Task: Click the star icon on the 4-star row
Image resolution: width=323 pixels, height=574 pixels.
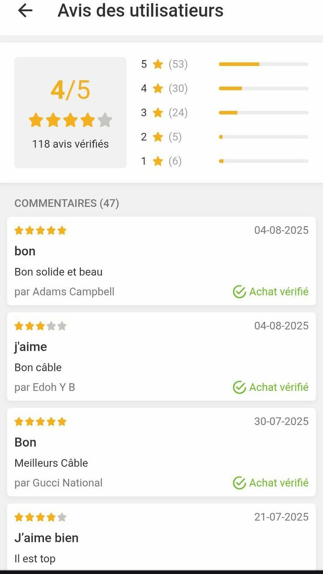Action: [157, 88]
